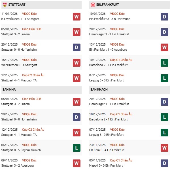
Task: Open Cúp C2 Châu Âu link in top Stuttgart list
Action: [x=33, y=75]
